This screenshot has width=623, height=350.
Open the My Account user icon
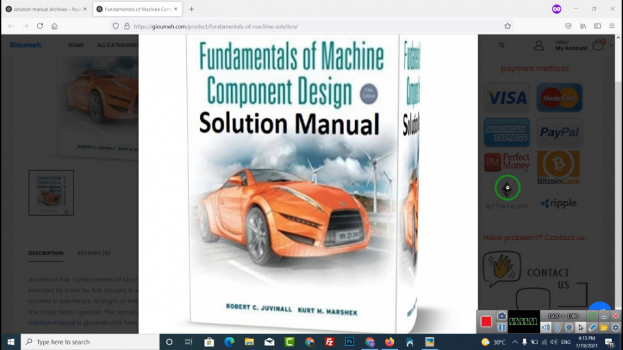click(539, 45)
